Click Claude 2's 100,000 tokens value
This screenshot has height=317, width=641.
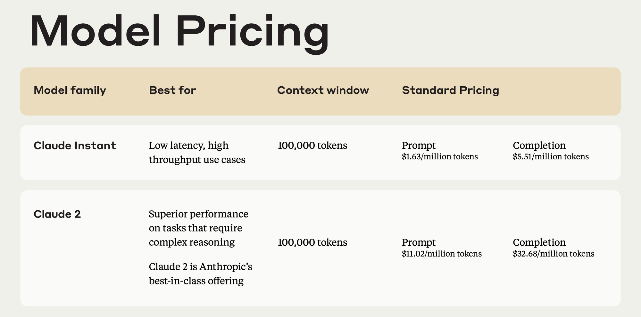point(312,242)
